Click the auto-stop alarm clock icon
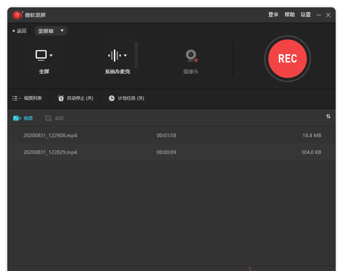 pyautogui.click(x=61, y=98)
